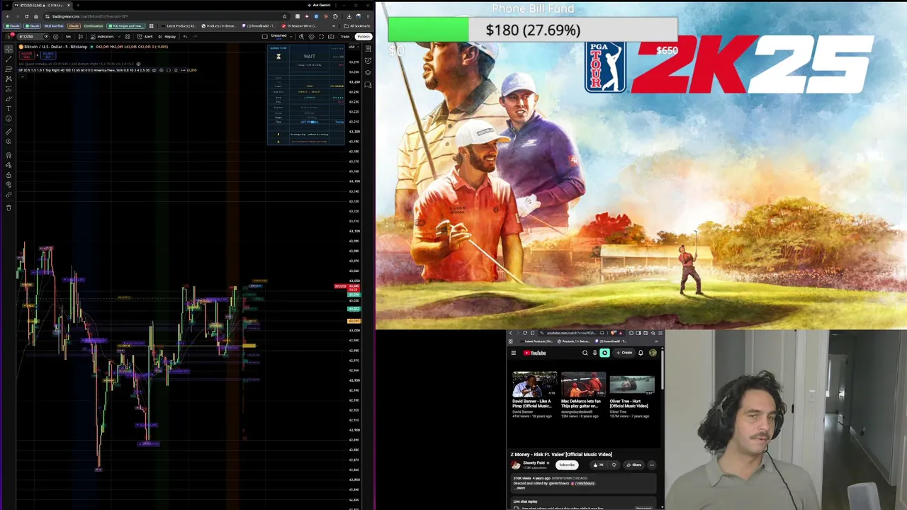907x510 pixels.
Task: Open the emoji and icons tool
Action: point(9,118)
